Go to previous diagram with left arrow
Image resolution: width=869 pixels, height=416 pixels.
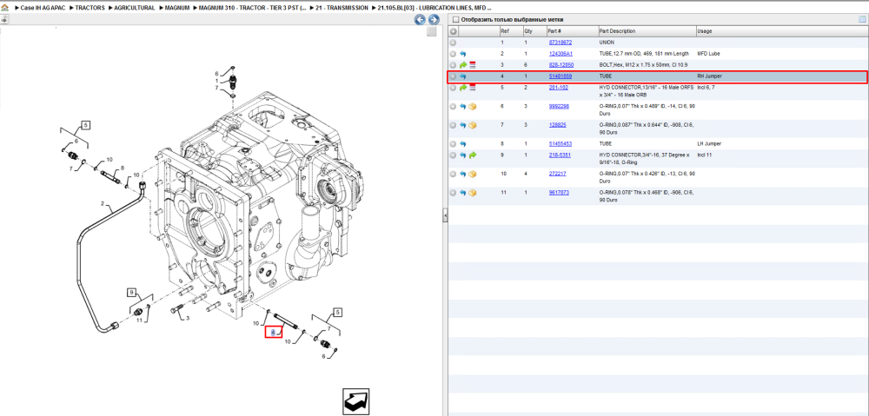coord(420,20)
